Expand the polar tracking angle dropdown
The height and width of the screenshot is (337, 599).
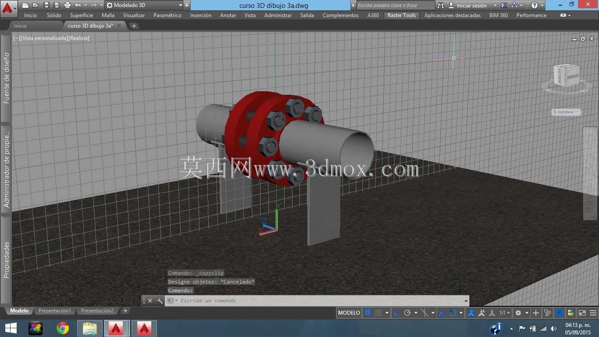(x=416, y=313)
